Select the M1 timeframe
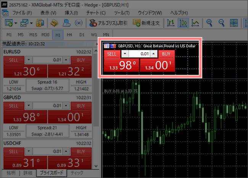The image size is (248, 178). point(9,35)
